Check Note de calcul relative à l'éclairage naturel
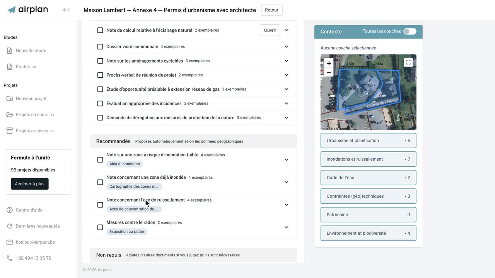This screenshot has height=278, width=495. pos(100,30)
